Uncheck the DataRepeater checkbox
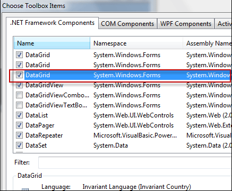This screenshot has width=232, height=191. [x=19, y=135]
